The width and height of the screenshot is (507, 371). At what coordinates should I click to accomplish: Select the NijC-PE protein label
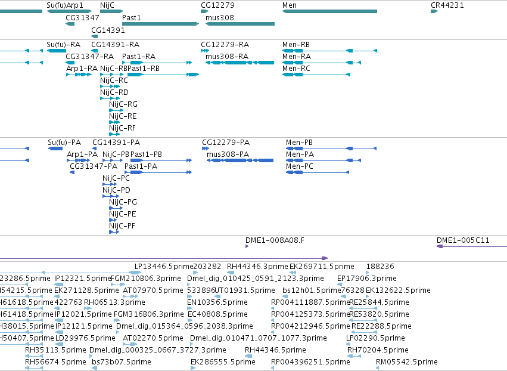(123, 214)
